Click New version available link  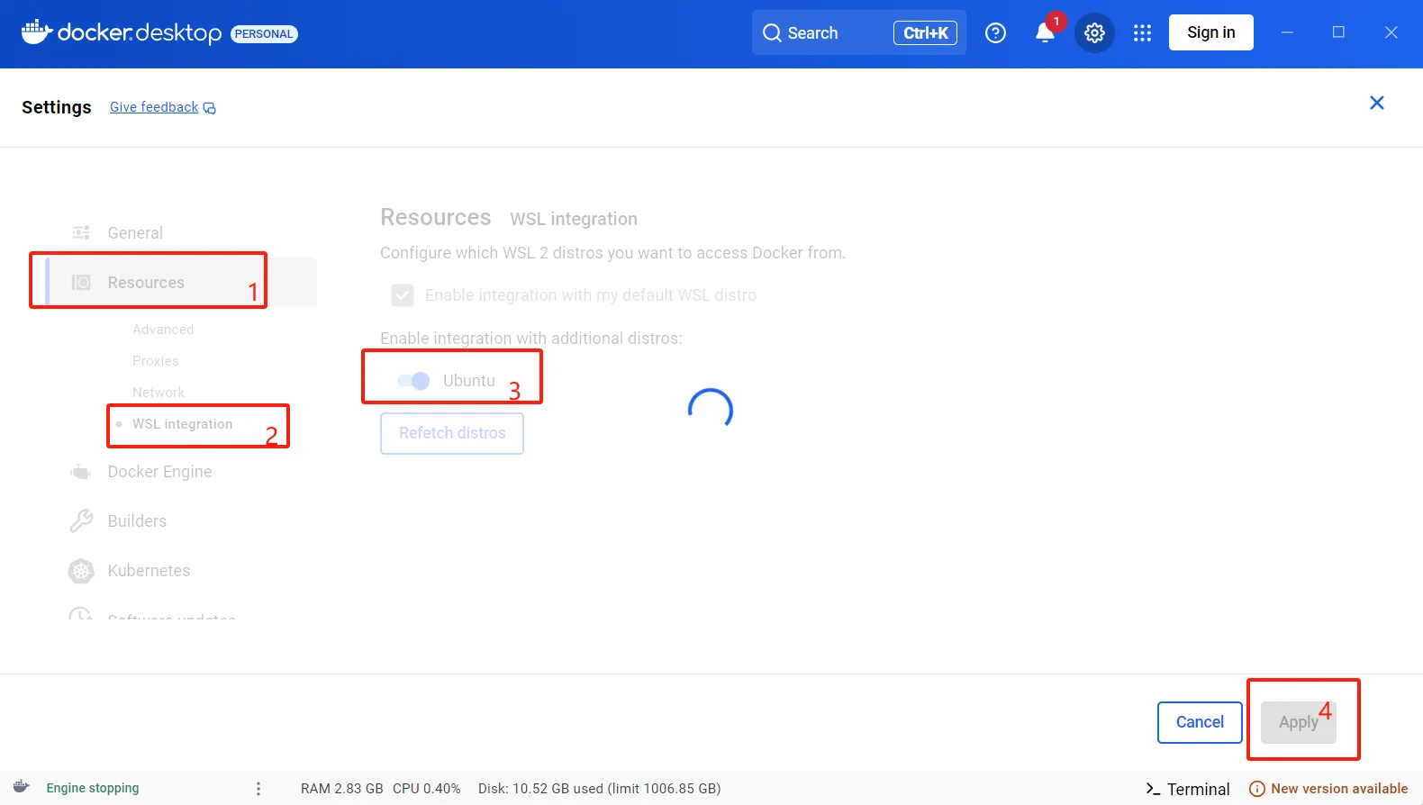[1339, 789]
